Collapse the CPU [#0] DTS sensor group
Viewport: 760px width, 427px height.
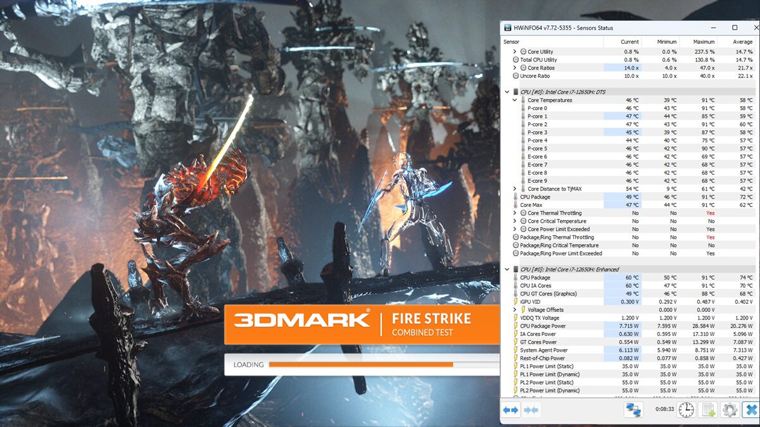(x=507, y=92)
